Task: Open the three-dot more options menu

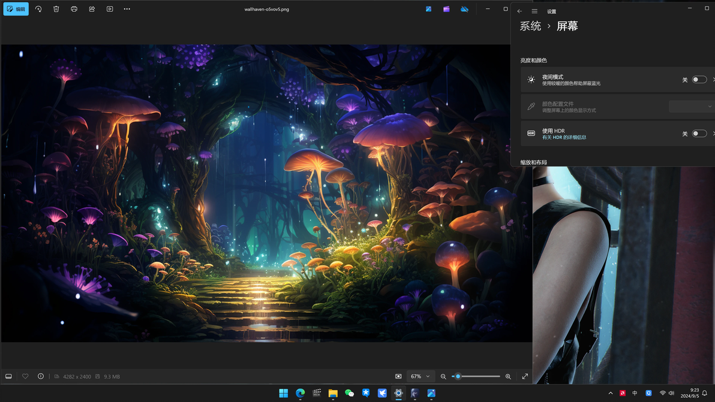Action: tap(127, 9)
